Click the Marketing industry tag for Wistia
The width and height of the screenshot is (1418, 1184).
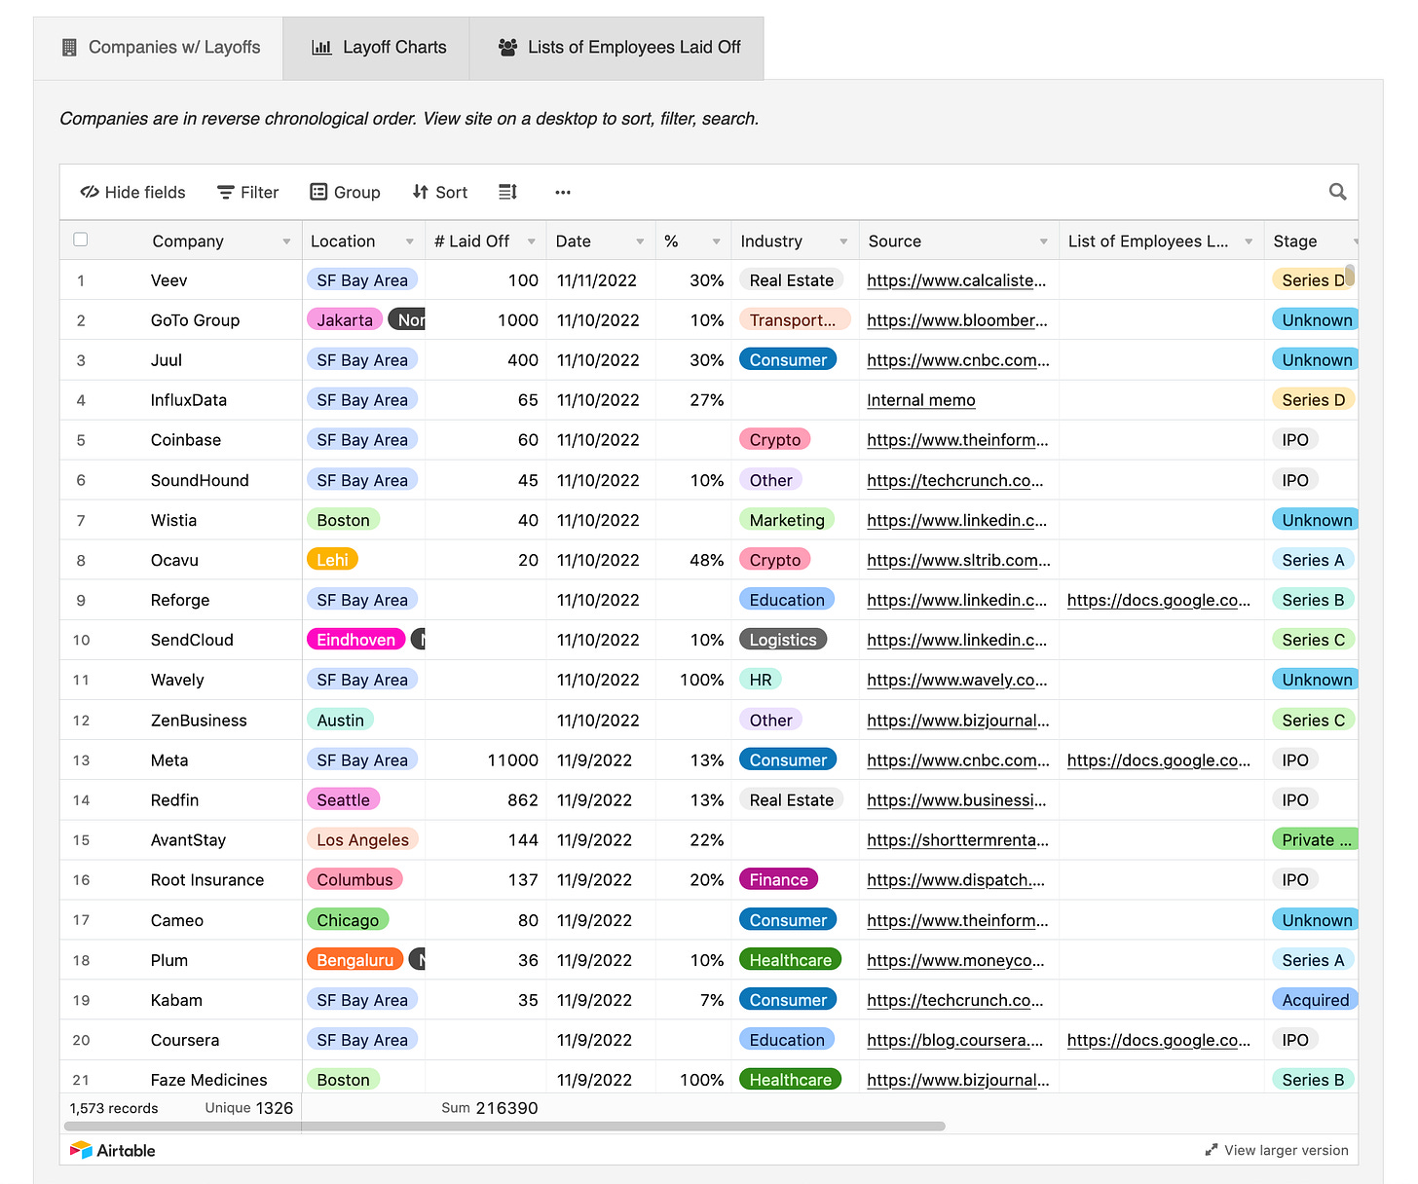[x=787, y=520]
